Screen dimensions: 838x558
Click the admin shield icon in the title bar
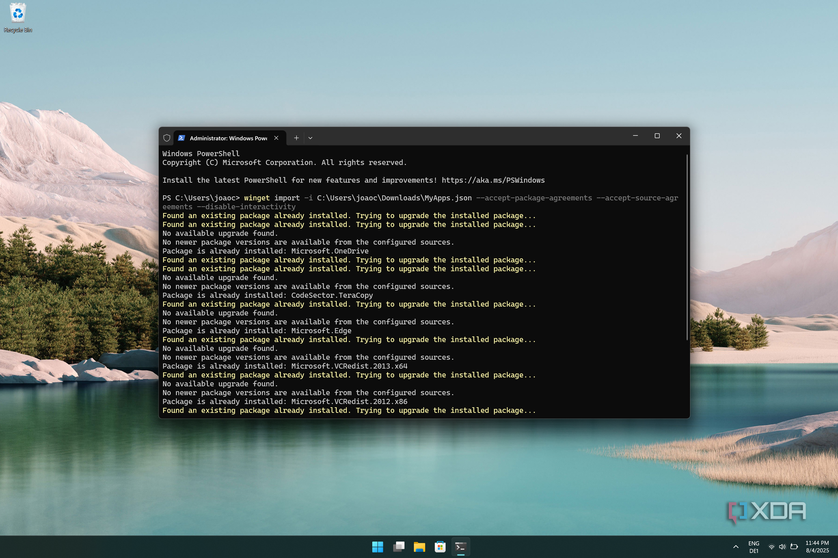tap(167, 137)
